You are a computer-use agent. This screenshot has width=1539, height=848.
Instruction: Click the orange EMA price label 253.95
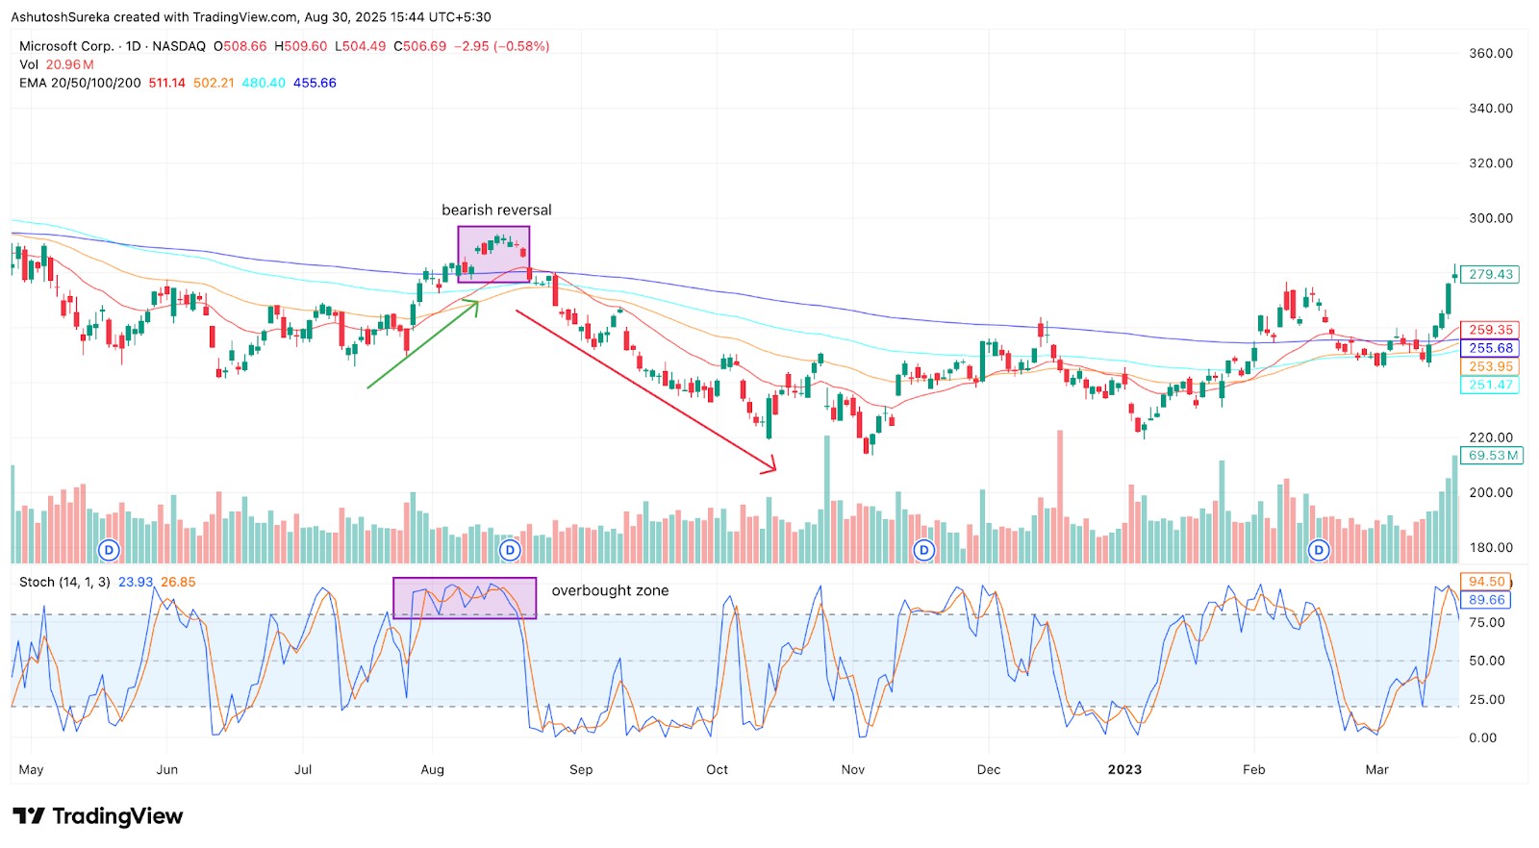coord(1491,366)
